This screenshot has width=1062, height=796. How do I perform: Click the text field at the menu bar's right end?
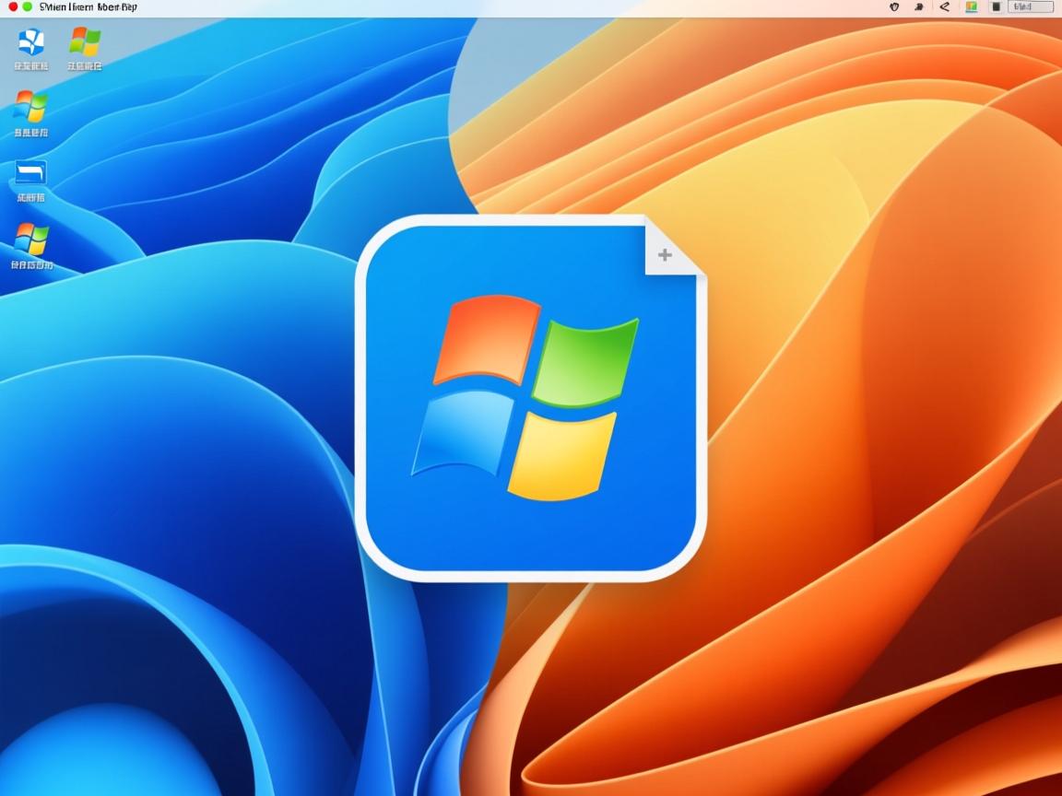(1032, 6)
